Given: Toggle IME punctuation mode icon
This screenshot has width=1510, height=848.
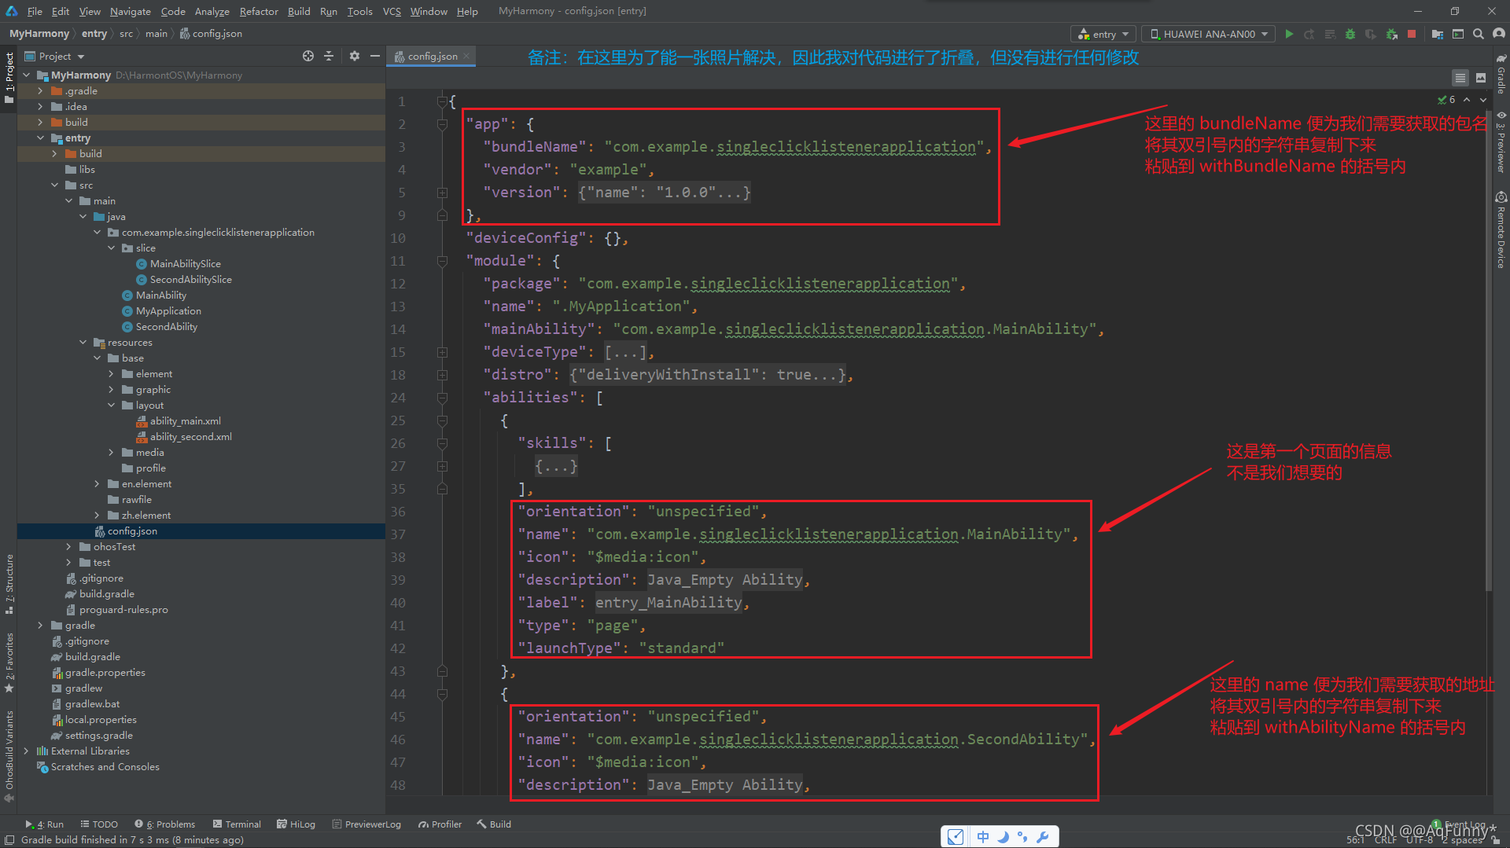Looking at the screenshot, I should (1022, 837).
